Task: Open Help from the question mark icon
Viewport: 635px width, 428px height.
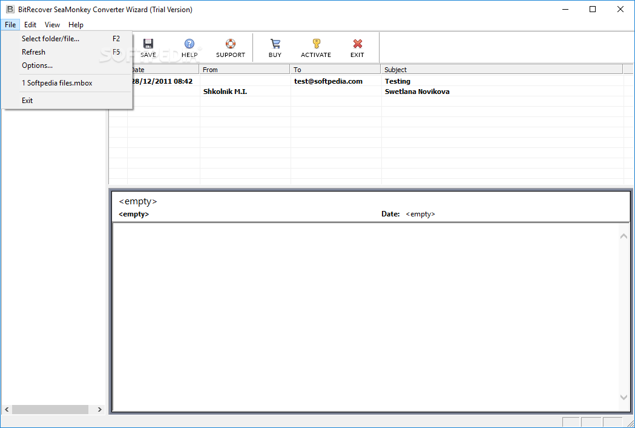Action: tap(189, 44)
